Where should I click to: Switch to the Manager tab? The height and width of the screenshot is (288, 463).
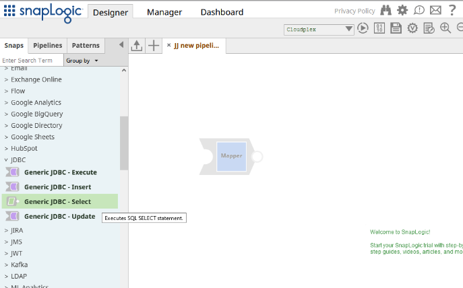[x=164, y=12]
